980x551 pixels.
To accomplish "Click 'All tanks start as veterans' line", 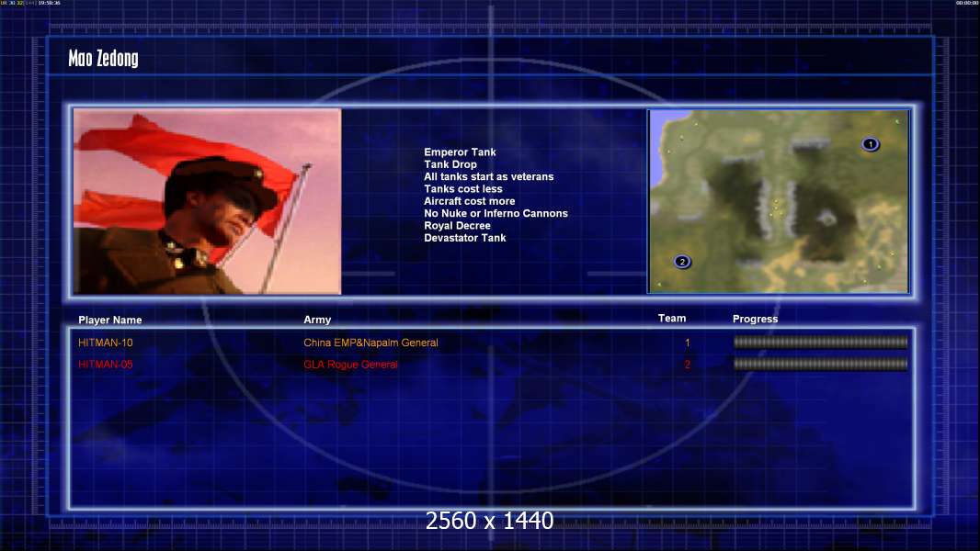I will tap(489, 176).
